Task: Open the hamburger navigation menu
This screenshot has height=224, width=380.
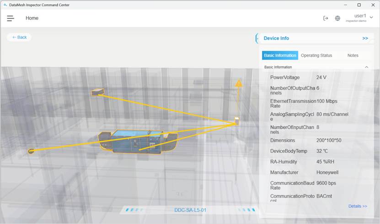Action: coord(11,18)
